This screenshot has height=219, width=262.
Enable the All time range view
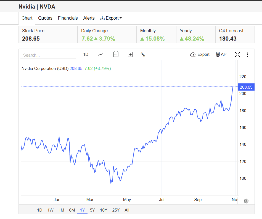[x=127, y=210]
